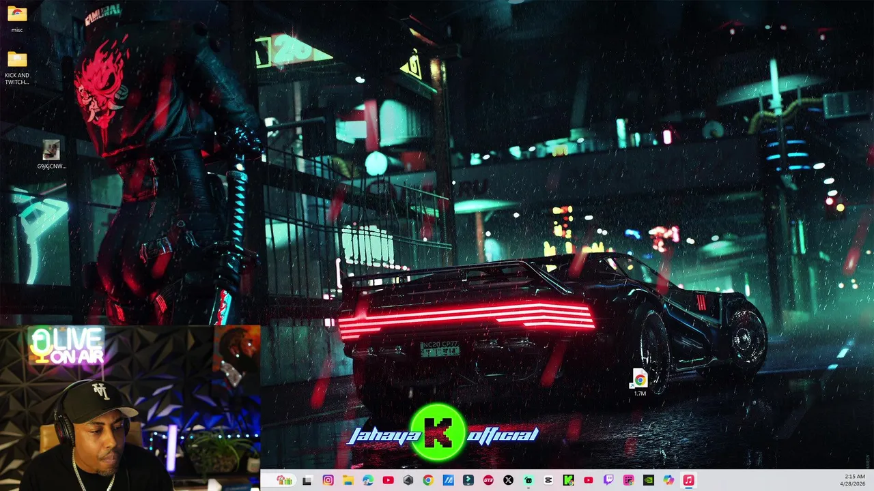Open the mint green streaming app icon
874x491 pixels.
[x=528, y=480]
